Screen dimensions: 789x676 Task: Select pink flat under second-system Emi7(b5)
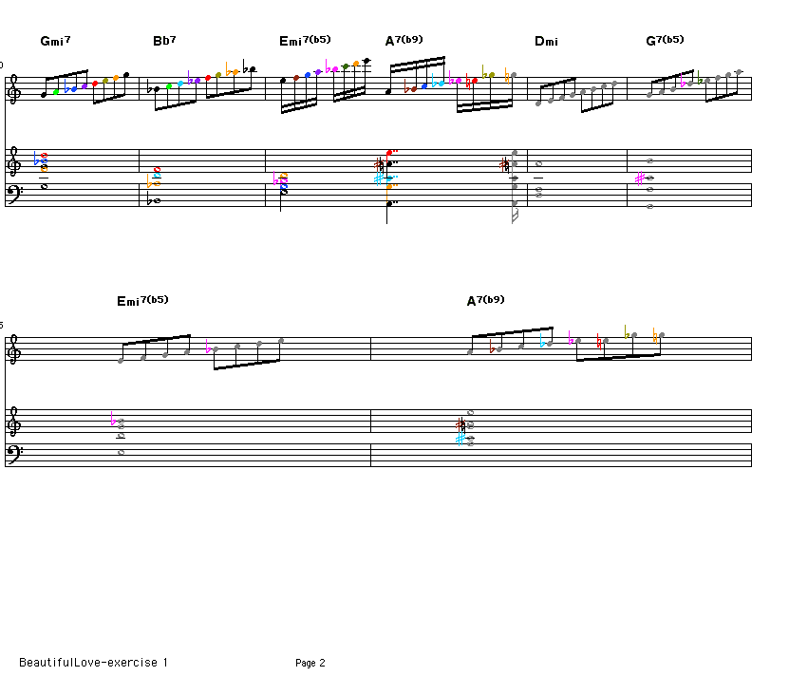113,421
